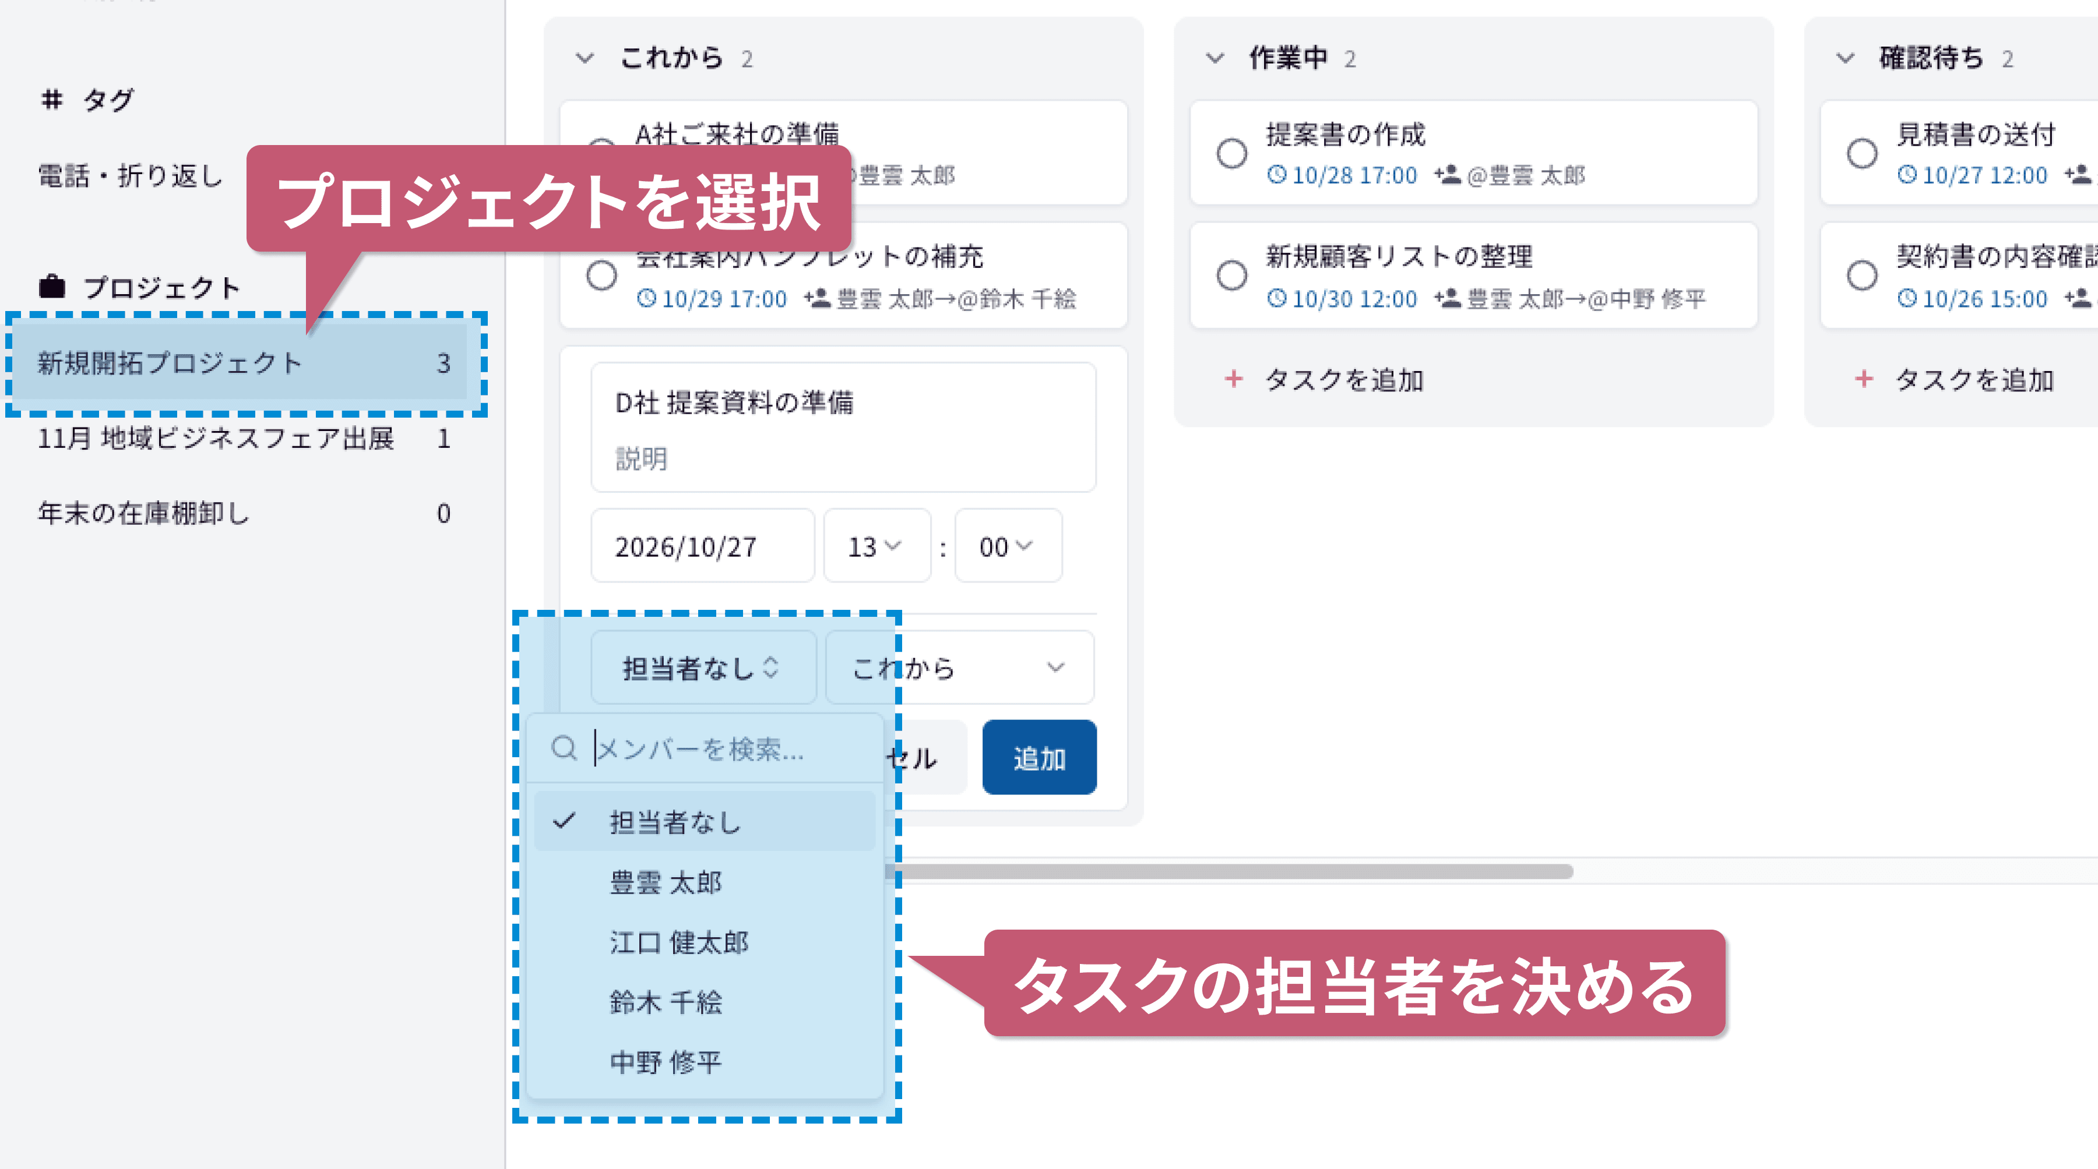Click assignee icon on 会社案内パンフレットの補充 card
Screen dimensions: 2098x1169
pos(817,298)
